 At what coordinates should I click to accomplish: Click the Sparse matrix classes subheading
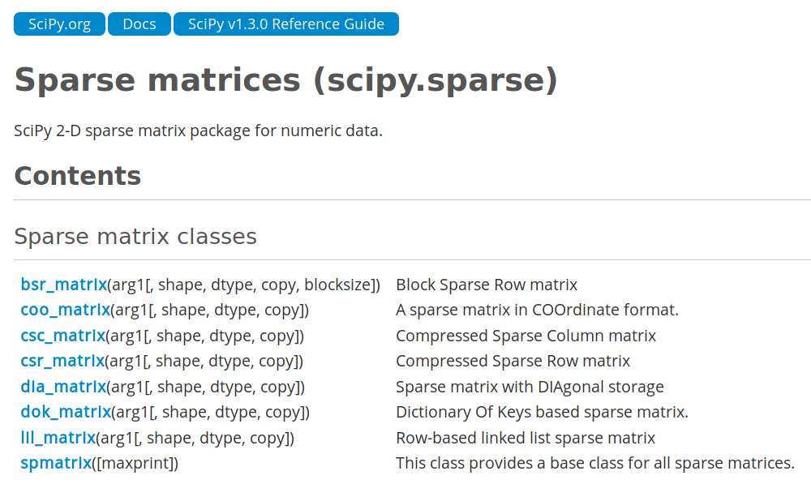coord(135,236)
